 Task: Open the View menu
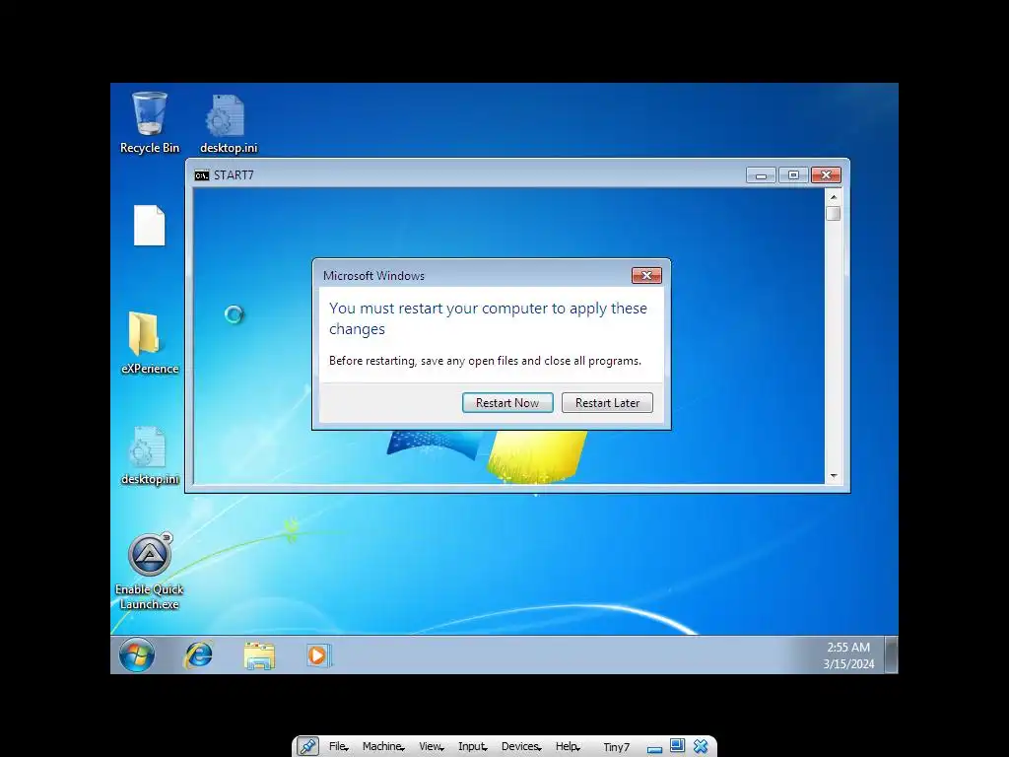tap(431, 747)
